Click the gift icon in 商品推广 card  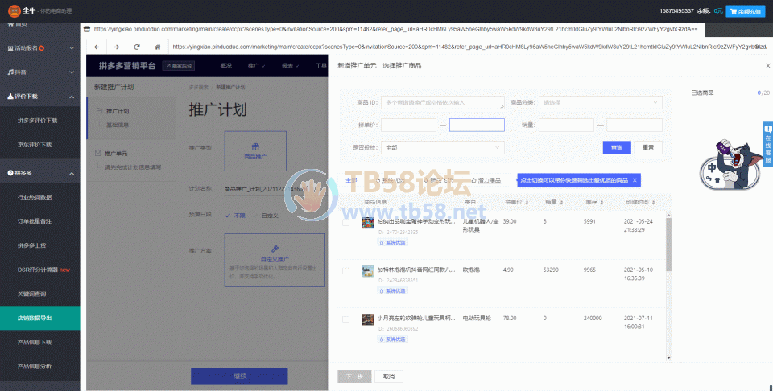[255, 146]
